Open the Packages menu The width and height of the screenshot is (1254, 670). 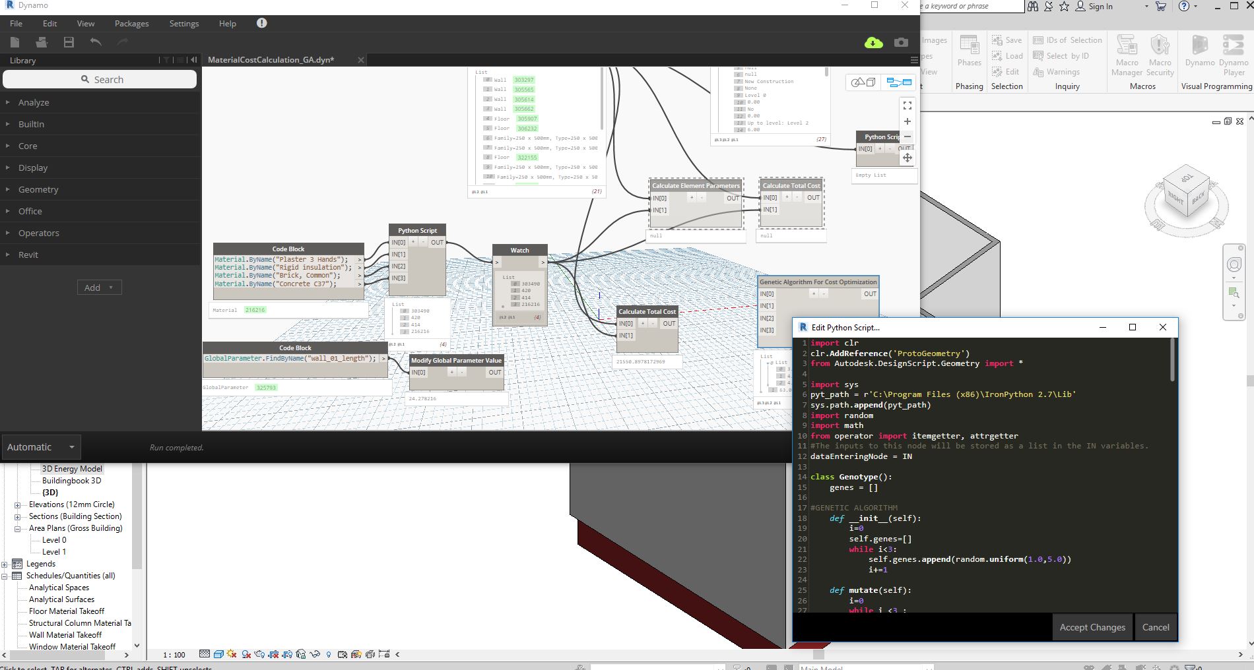pos(131,24)
